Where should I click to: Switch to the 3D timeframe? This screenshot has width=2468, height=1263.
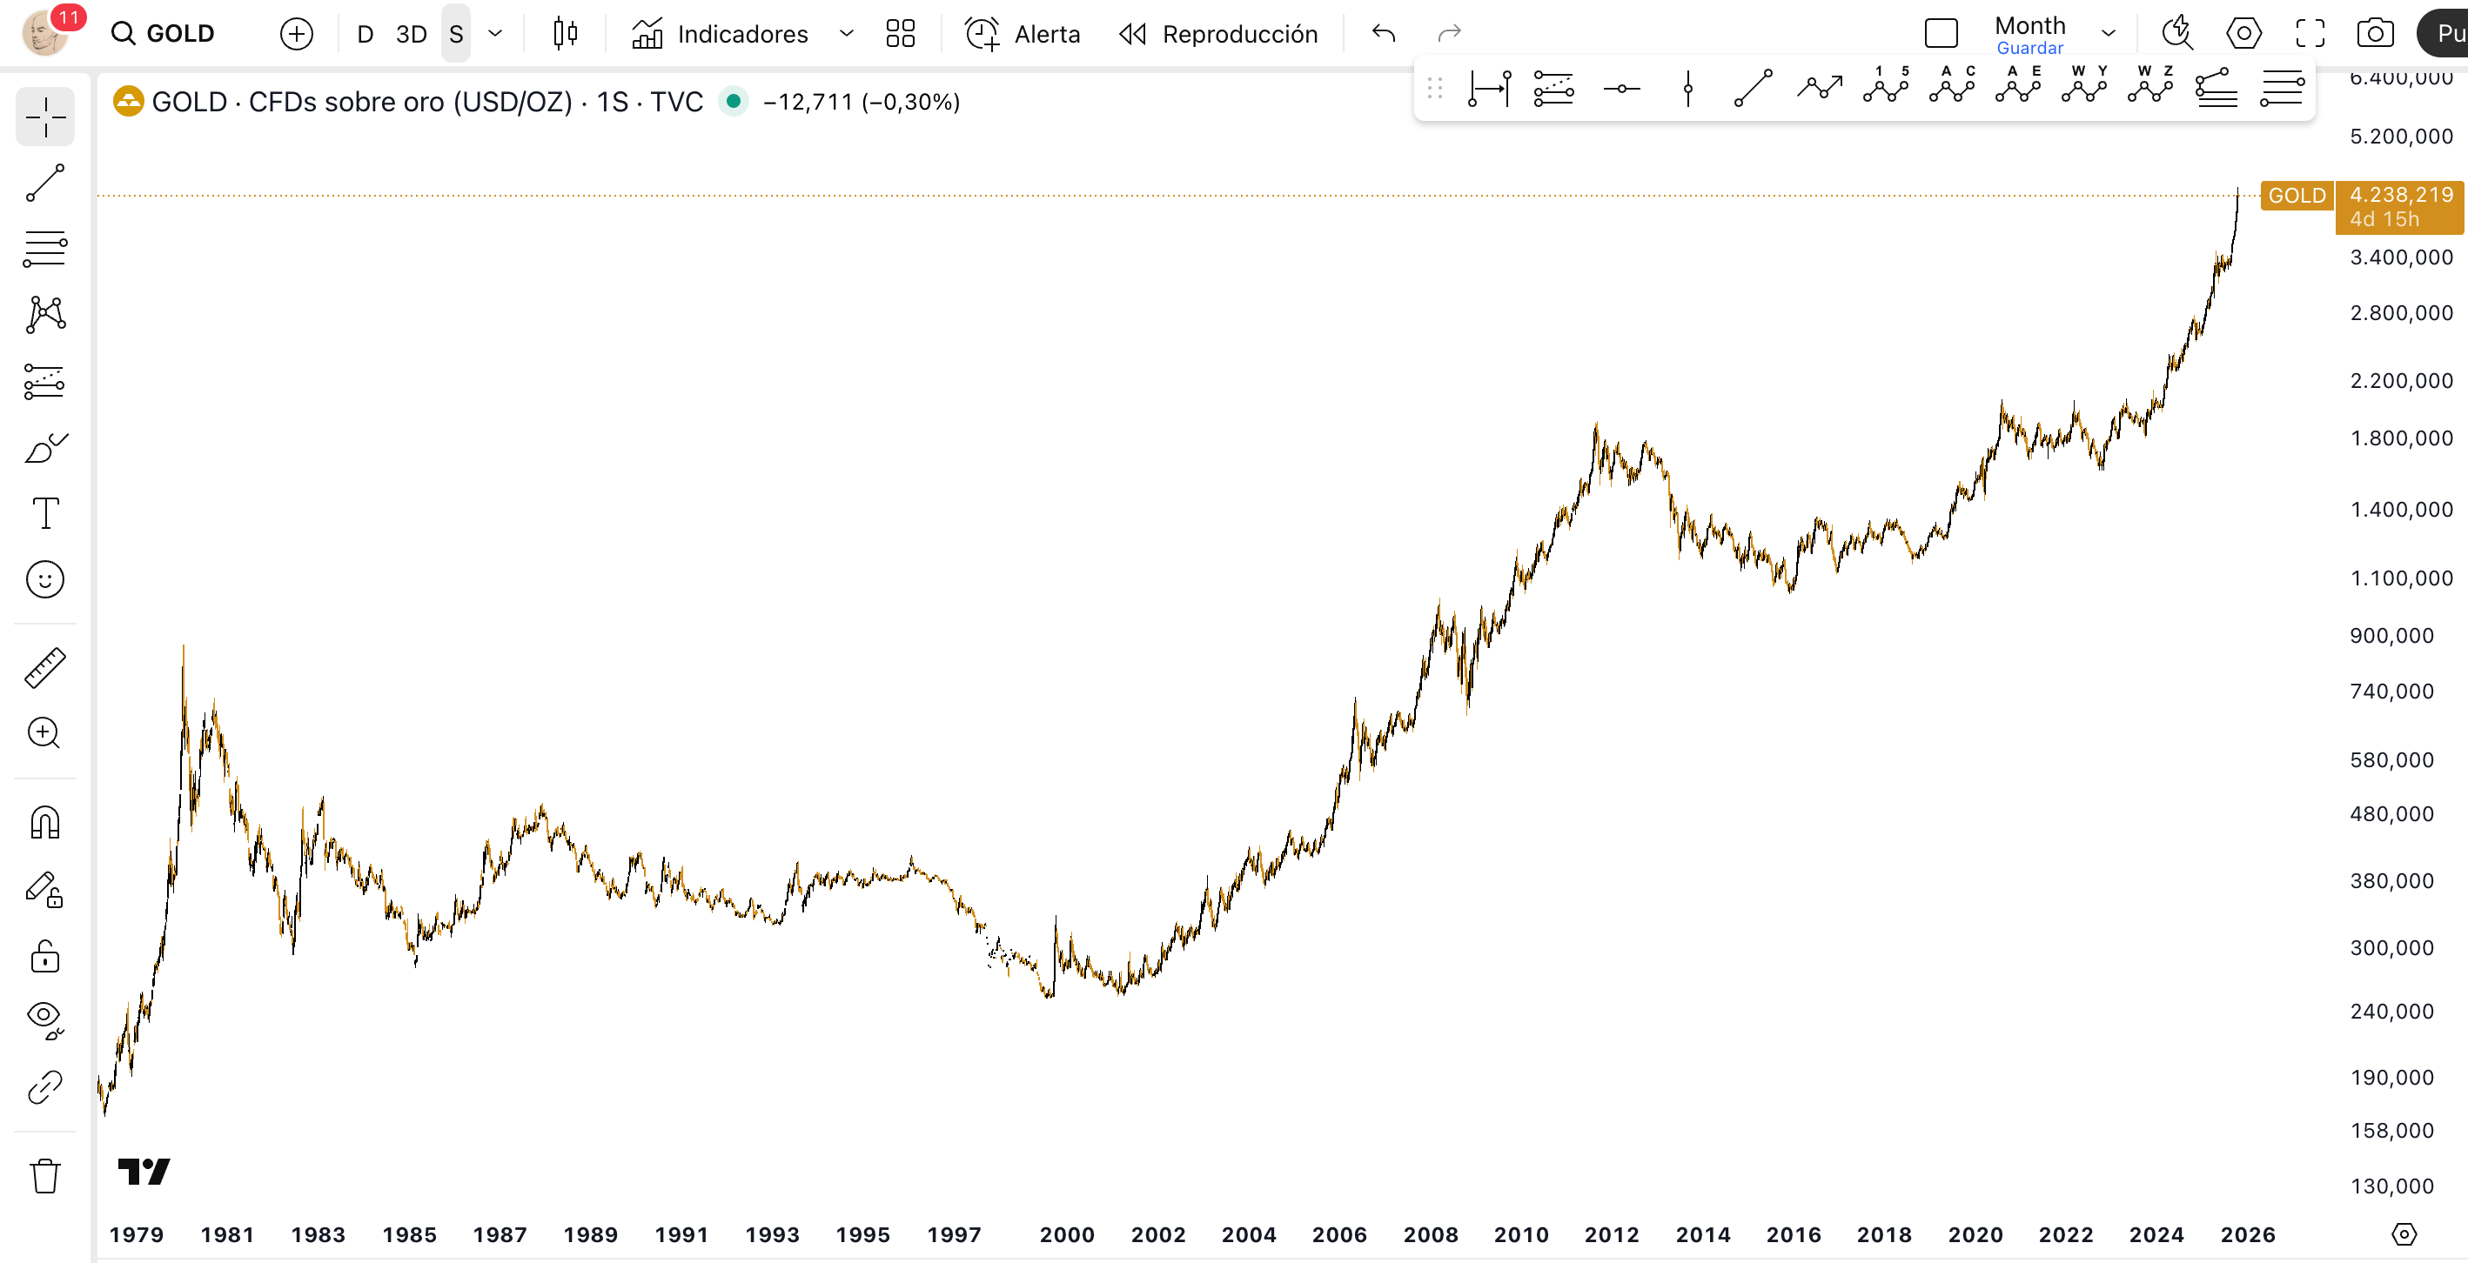click(x=411, y=34)
